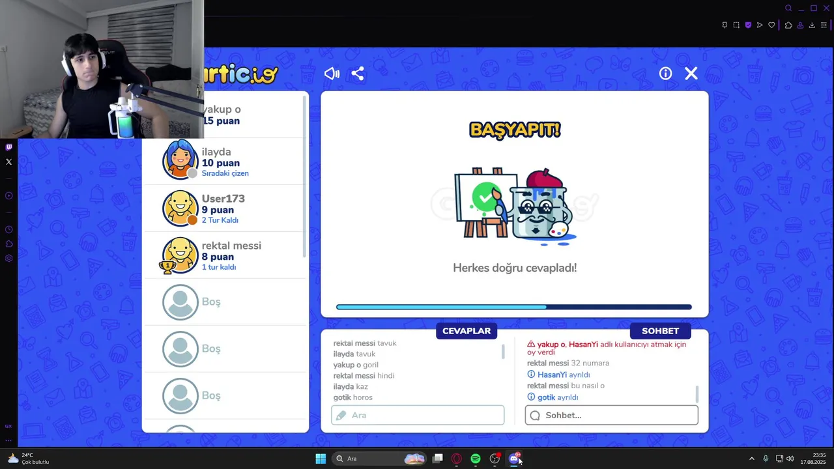Bookmark the page with the heart icon
Screen dimensions: 834x469
(x=771, y=25)
